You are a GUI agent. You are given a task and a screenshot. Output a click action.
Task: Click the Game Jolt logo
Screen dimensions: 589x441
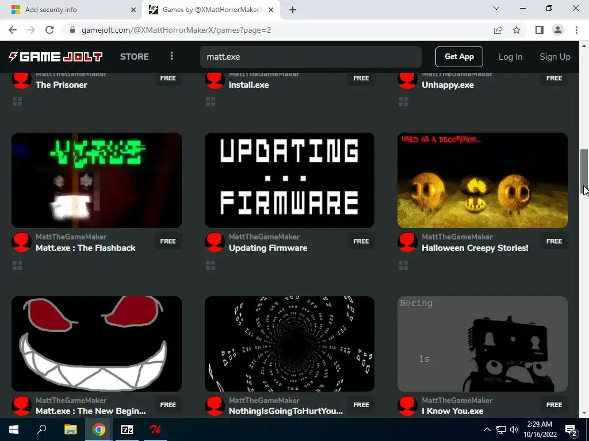(56, 57)
